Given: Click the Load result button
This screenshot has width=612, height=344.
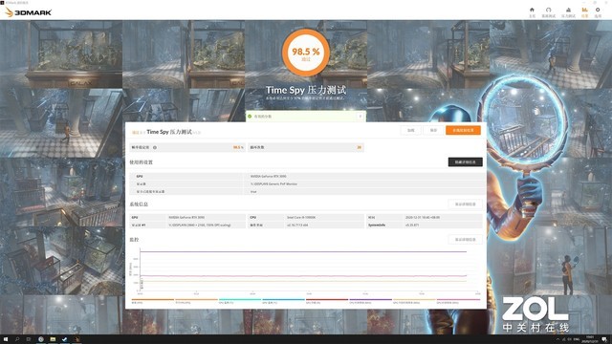Looking at the screenshot, I should point(411,130).
